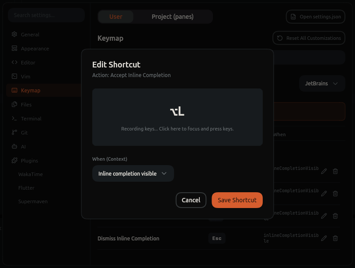Click the Dismiss Inline Completion row label
Image resolution: width=355 pixels, height=268 pixels.
(129, 238)
